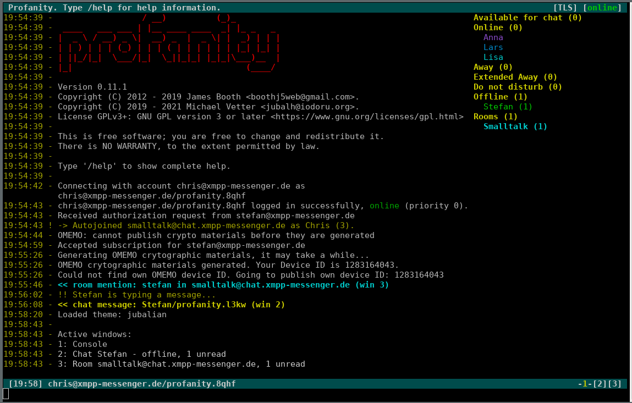Click the Do not disturb (0) group
This screenshot has width=632, height=403.
point(518,87)
